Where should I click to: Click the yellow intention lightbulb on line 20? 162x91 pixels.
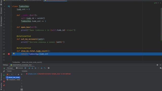[14, 54]
